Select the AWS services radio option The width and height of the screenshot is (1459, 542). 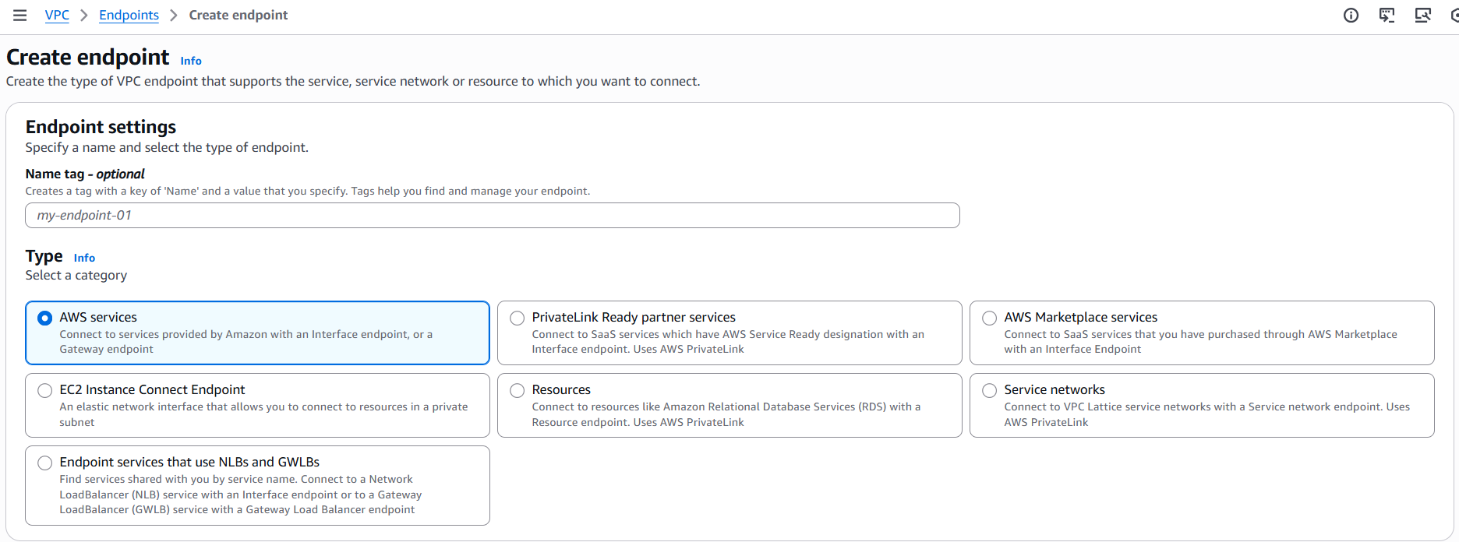click(x=45, y=318)
